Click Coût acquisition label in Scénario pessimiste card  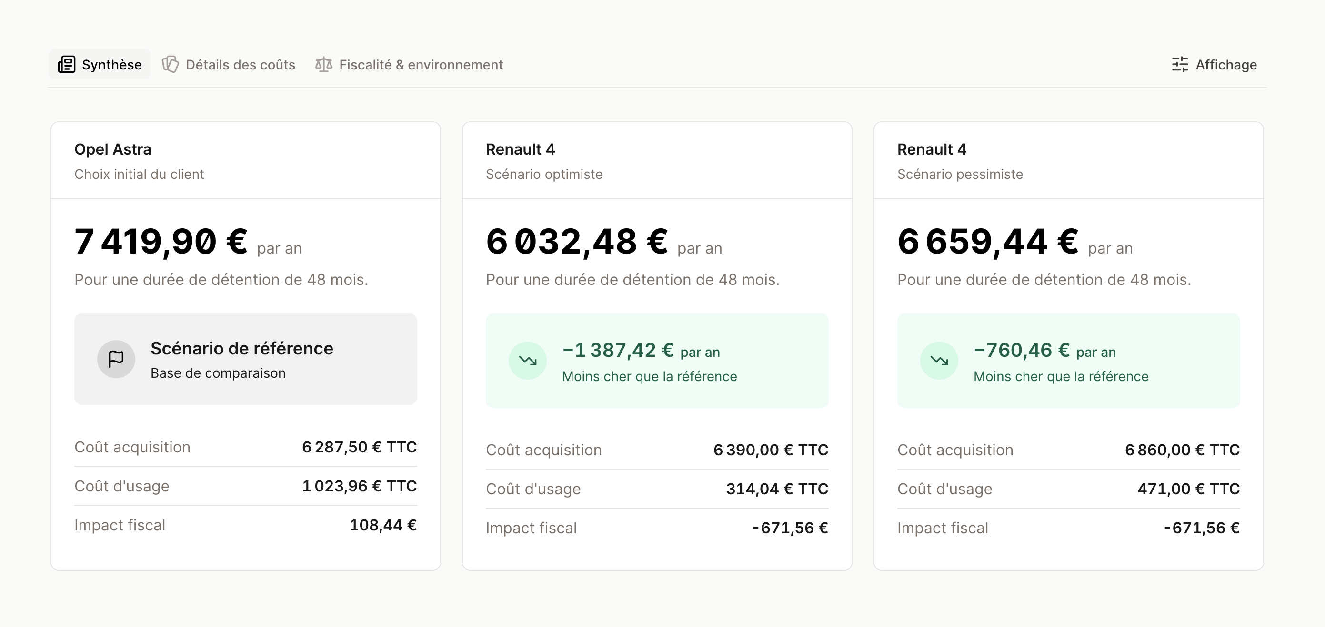click(955, 450)
